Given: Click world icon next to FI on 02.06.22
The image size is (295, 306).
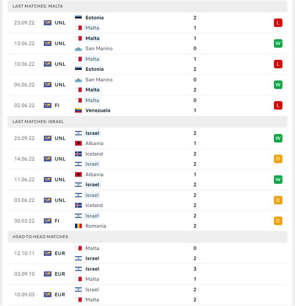Looking at the screenshot, I should pos(47,105).
